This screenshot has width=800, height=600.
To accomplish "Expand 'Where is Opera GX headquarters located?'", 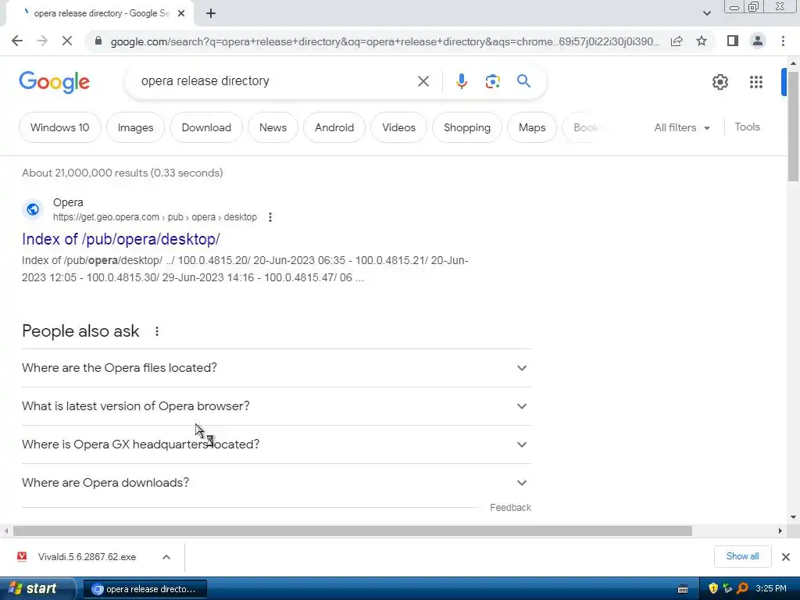I will coord(276,445).
